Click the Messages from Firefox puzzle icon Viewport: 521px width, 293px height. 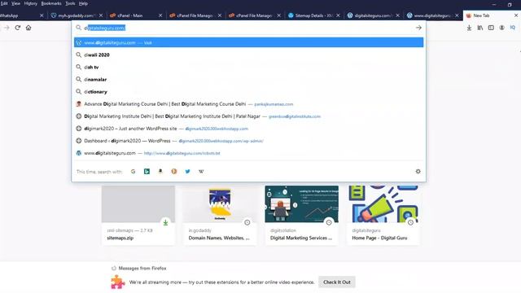point(117,282)
